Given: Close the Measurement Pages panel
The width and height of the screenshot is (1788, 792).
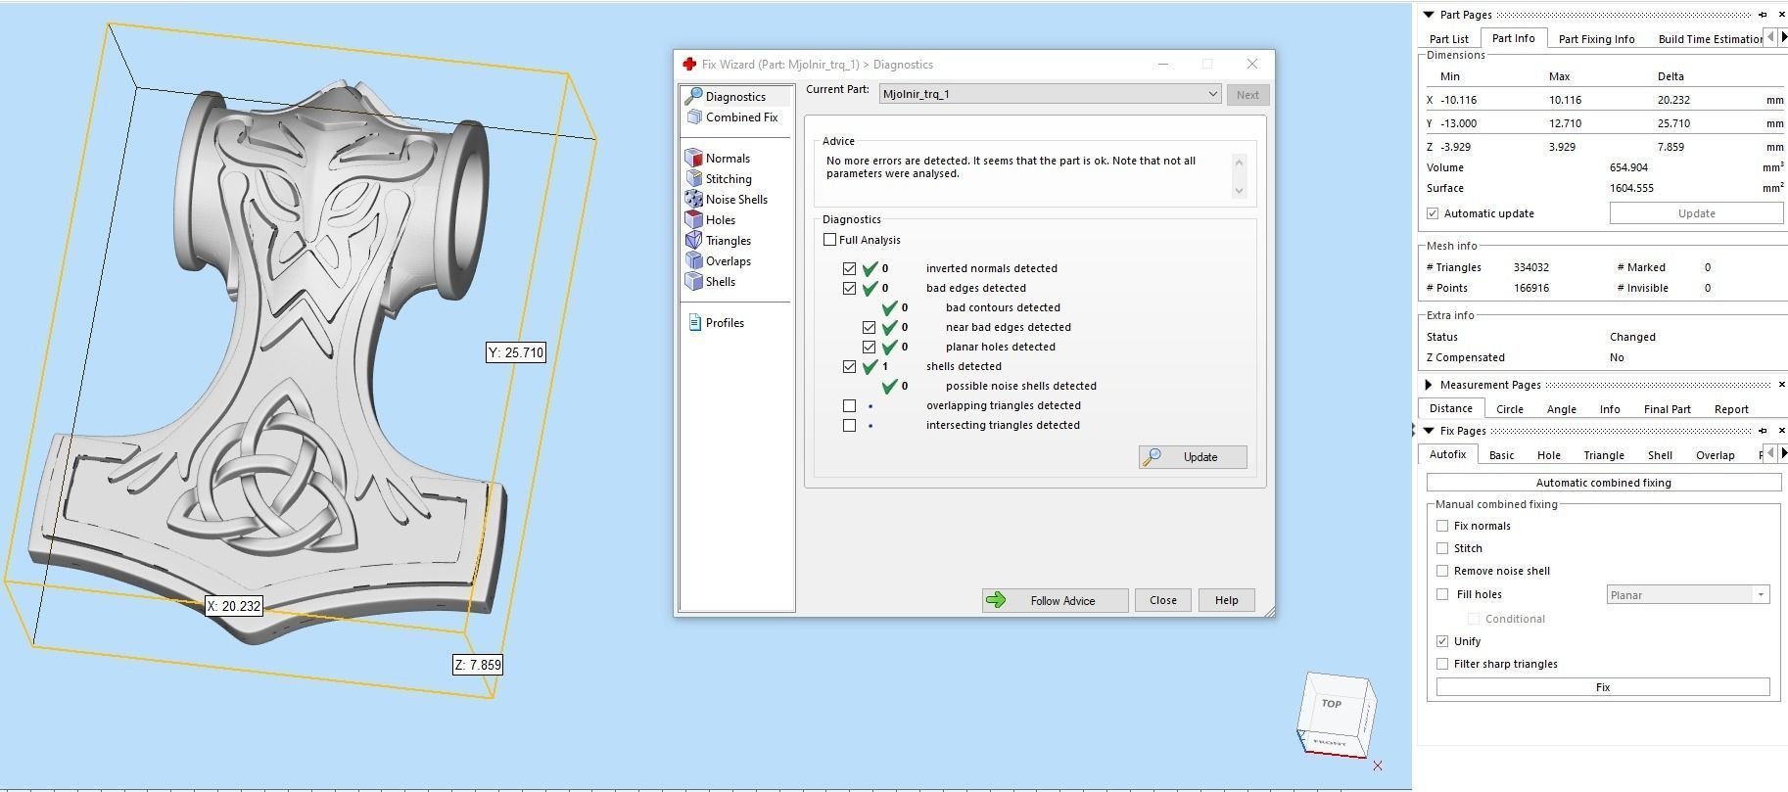Looking at the screenshot, I should [1781, 385].
